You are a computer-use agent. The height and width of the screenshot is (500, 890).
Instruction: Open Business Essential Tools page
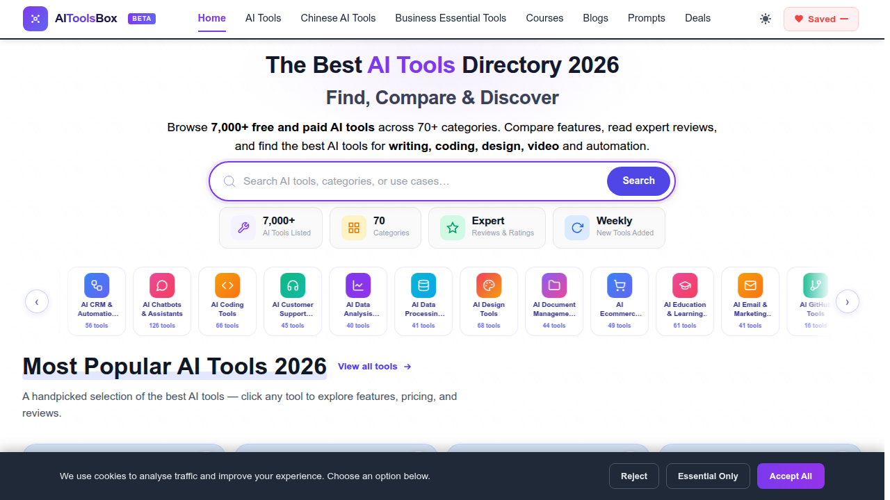(x=451, y=18)
